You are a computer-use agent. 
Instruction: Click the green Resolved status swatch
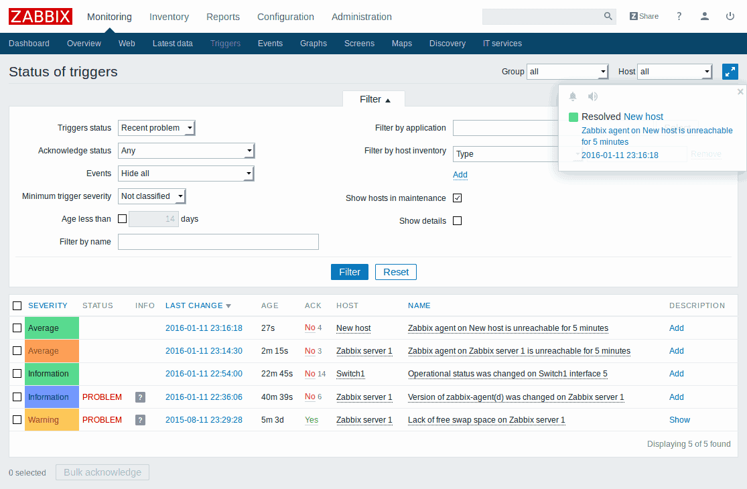573,117
